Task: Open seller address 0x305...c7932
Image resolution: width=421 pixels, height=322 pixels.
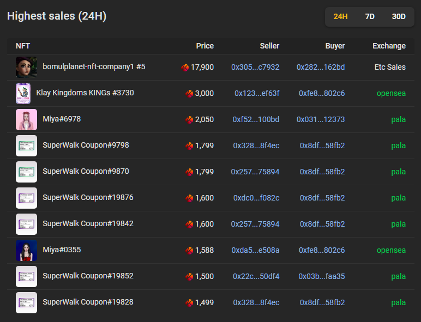Action: (x=255, y=67)
